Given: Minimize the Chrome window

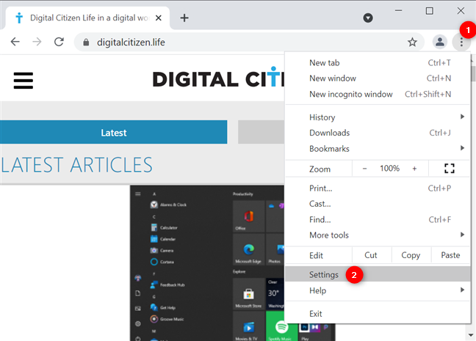Looking at the screenshot, I should pyautogui.click(x=399, y=10).
